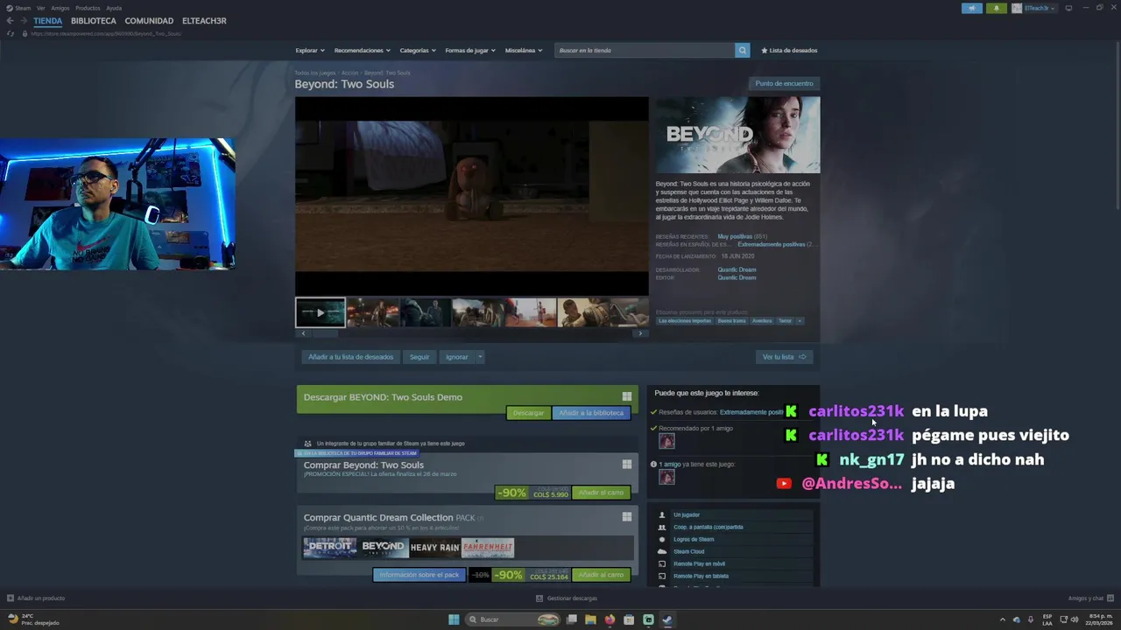Click Añadir a la biblioteca button

(x=591, y=413)
